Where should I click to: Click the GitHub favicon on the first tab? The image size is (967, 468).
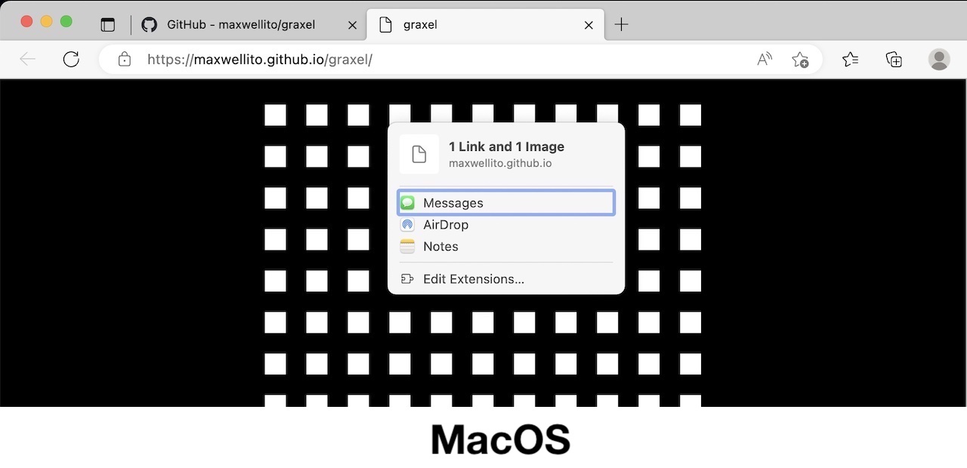click(150, 24)
